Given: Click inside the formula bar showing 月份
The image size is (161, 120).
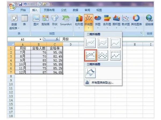Looking at the screenshot, I should point(107,39).
